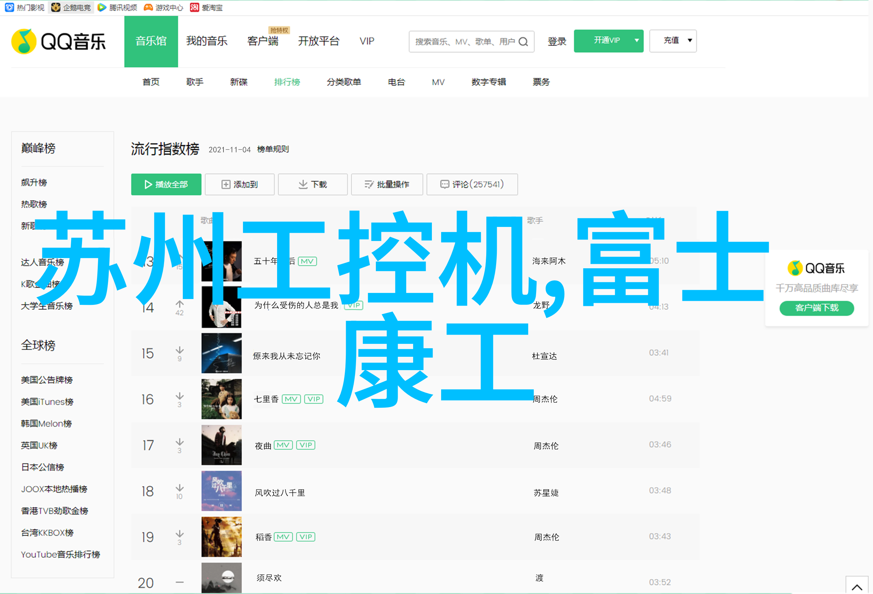This screenshot has height=594, width=873.
Task: Expand the 充值 dropdown
Action: click(673, 41)
